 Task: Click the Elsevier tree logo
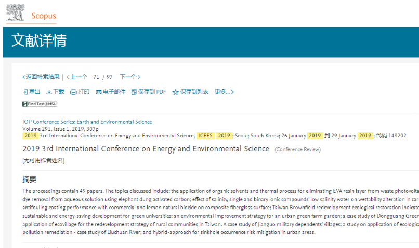(15, 12)
